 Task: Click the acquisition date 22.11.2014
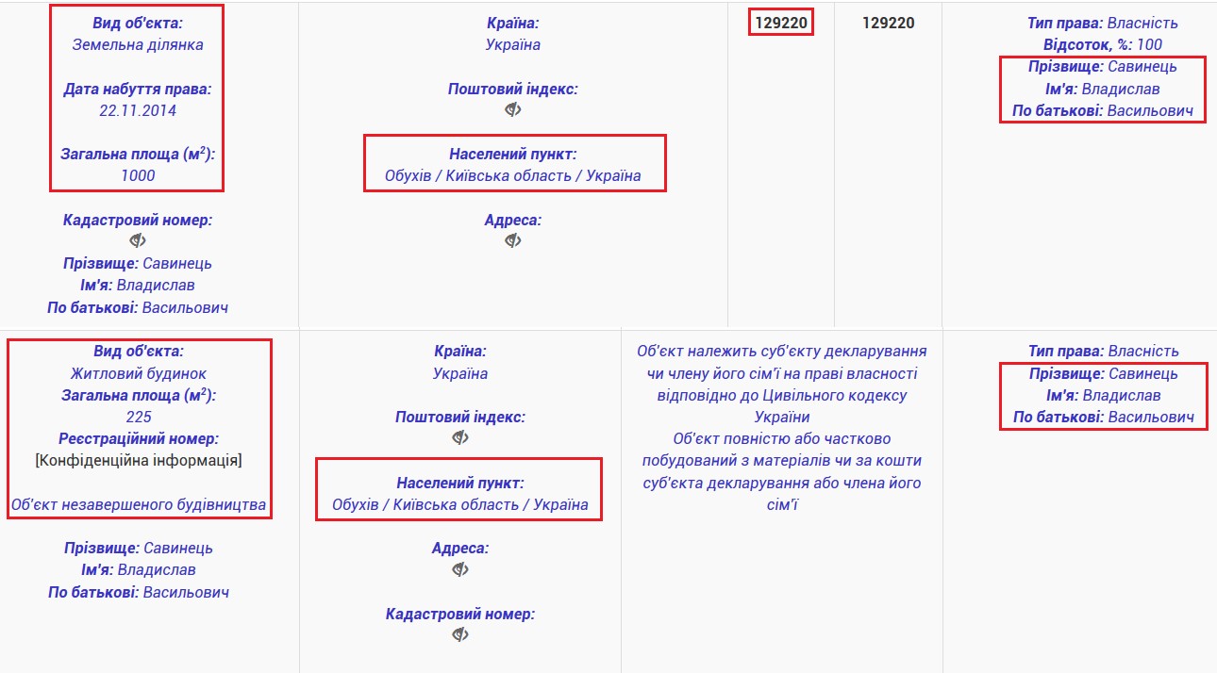tap(138, 110)
